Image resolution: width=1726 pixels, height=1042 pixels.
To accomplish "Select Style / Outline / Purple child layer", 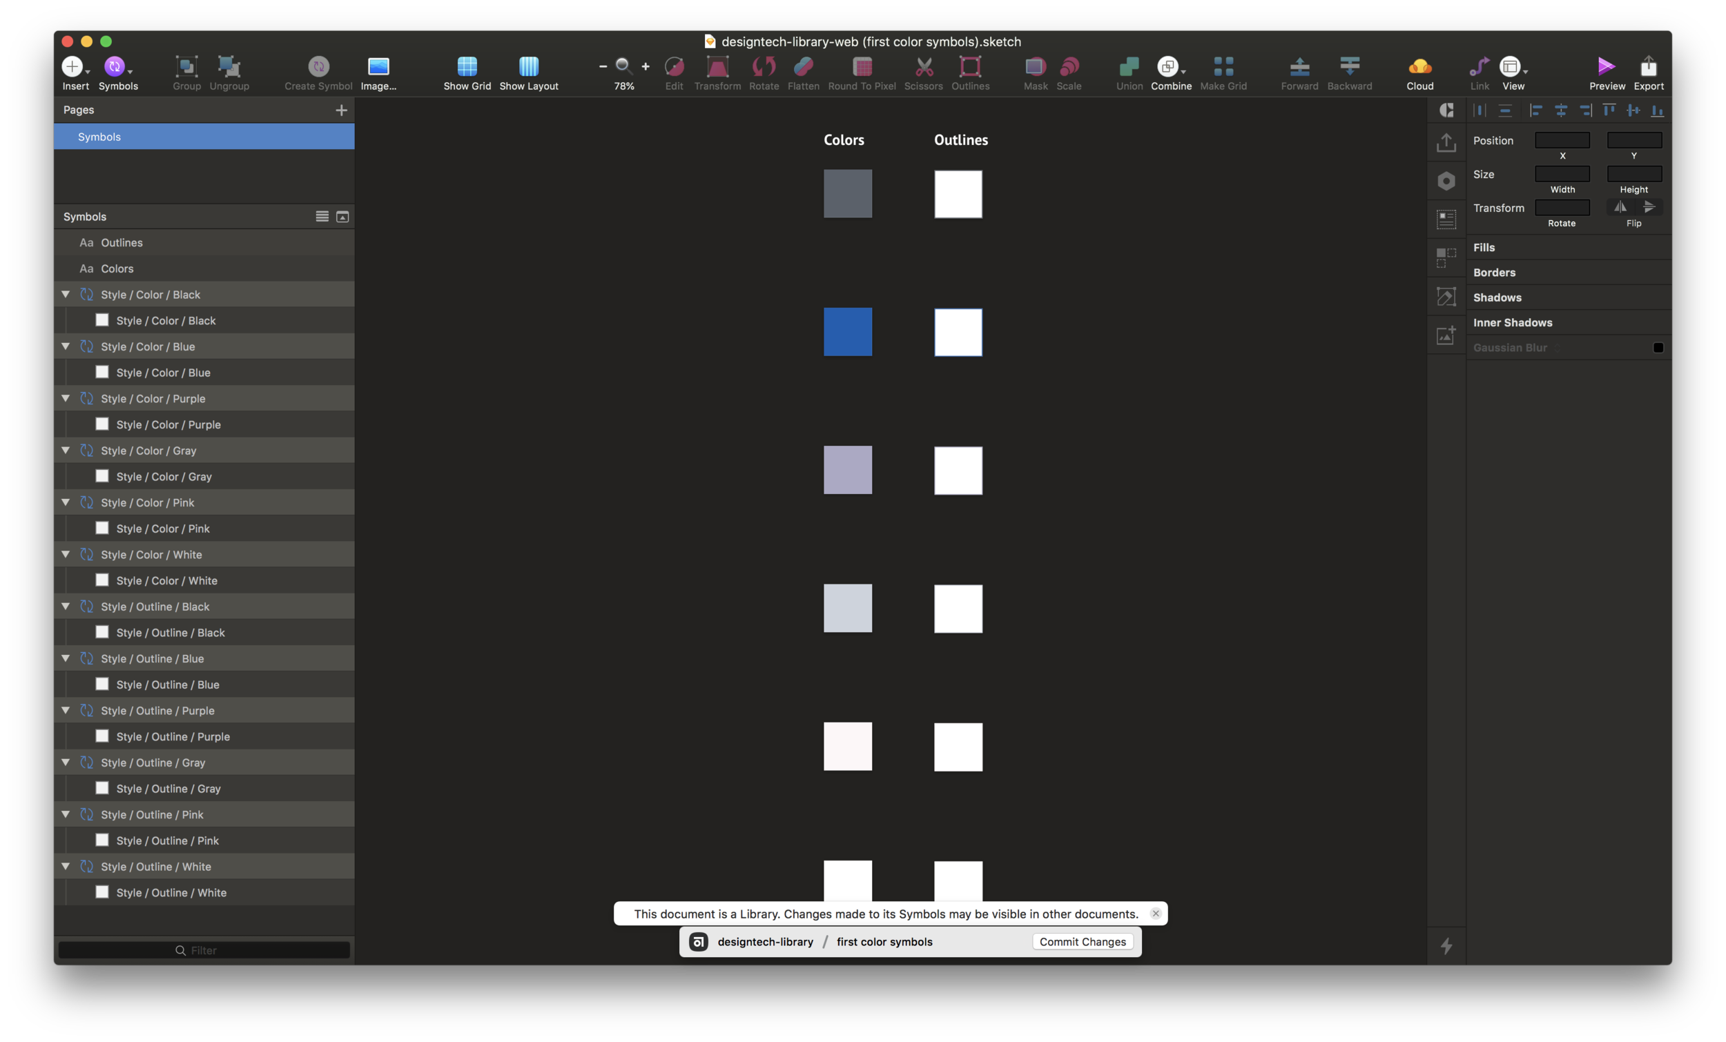I will (x=204, y=736).
